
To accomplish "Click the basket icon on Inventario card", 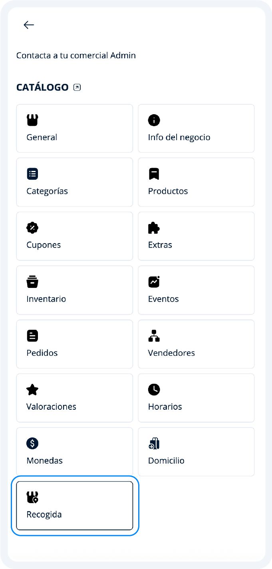I will [32, 282].
